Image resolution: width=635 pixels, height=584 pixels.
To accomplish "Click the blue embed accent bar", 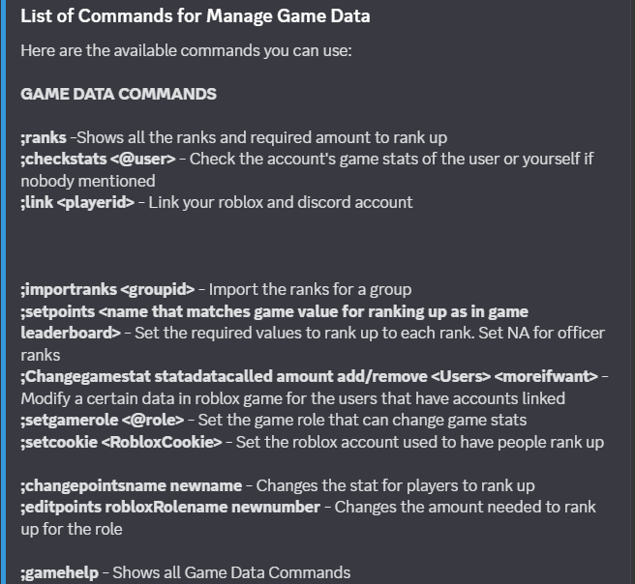I will 3,292.
